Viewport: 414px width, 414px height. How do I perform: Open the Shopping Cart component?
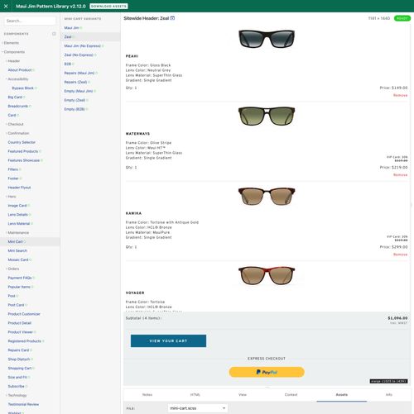[x=20, y=369]
